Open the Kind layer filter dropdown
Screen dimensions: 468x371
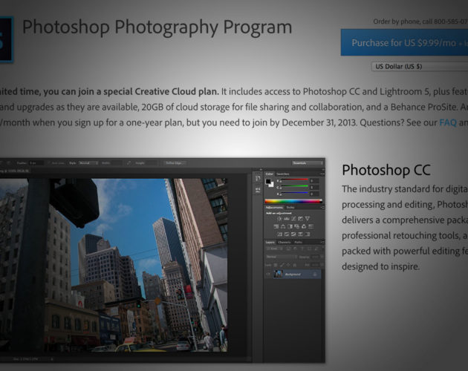coord(275,249)
